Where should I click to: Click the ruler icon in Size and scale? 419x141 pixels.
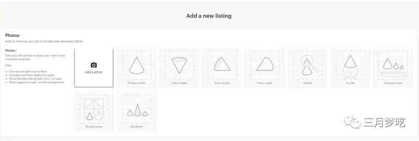(393, 74)
